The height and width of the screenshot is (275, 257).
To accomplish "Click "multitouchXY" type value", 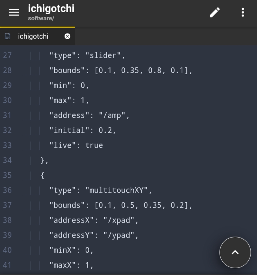I will point(116,190).
